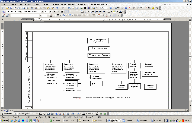The image size is (192, 123).
Task: Click the Fill Color bucket on drawing toolbar
Action: tap(72, 114)
